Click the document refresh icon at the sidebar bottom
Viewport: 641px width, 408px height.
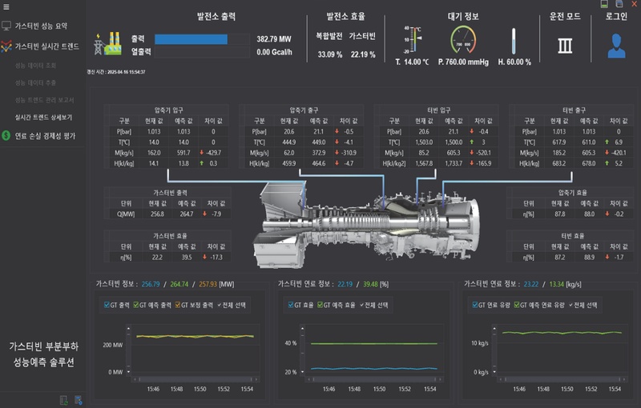click(x=64, y=400)
